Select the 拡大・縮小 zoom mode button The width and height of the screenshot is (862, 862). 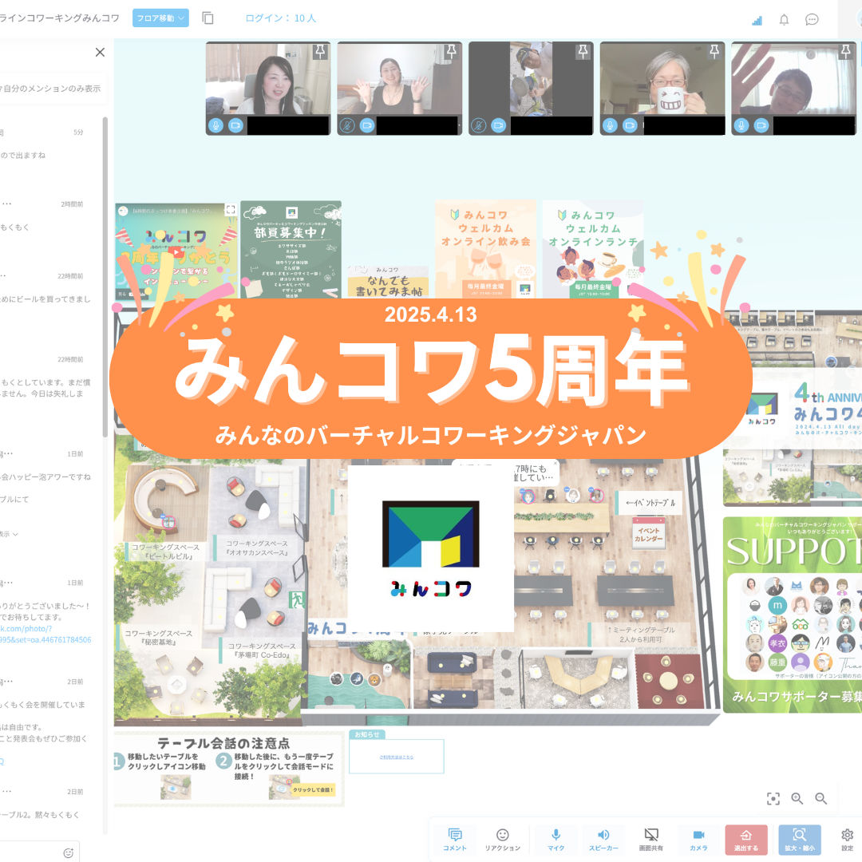coord(799,840)
